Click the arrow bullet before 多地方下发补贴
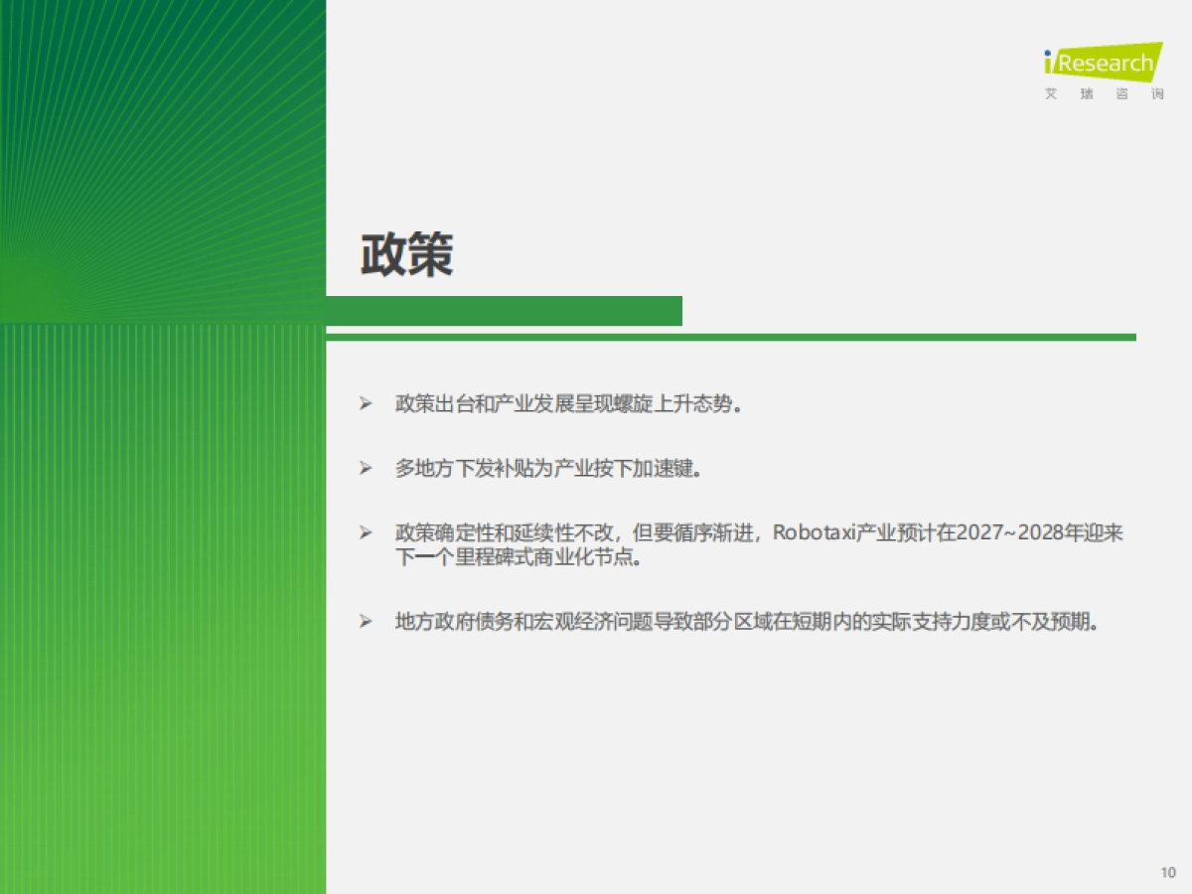 coord(366,468)
